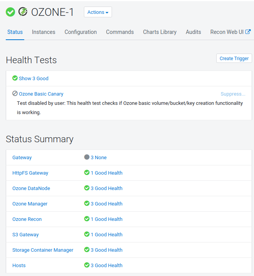Viewport: 254px width, 276px height.
Task: Click green check icon in Ozone DataNode row
Action: [87, 188]
